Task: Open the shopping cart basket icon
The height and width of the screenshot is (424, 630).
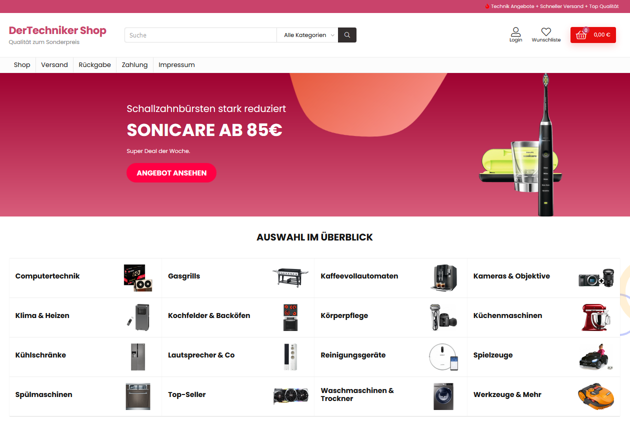Action: (x=581, y=35)
